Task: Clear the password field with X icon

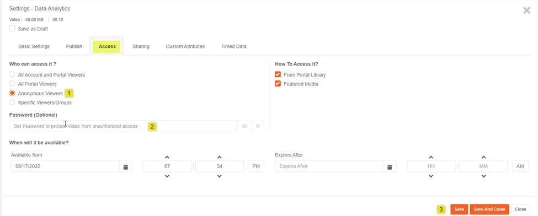Action: (258, 126)
